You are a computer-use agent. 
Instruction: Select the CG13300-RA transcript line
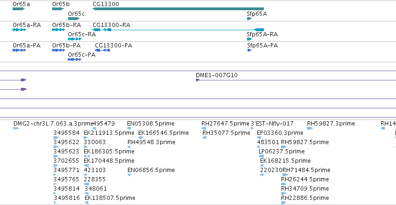pos(178,30)
